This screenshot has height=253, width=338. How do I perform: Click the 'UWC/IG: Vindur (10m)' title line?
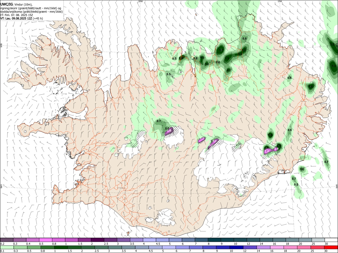pos(16,4)
